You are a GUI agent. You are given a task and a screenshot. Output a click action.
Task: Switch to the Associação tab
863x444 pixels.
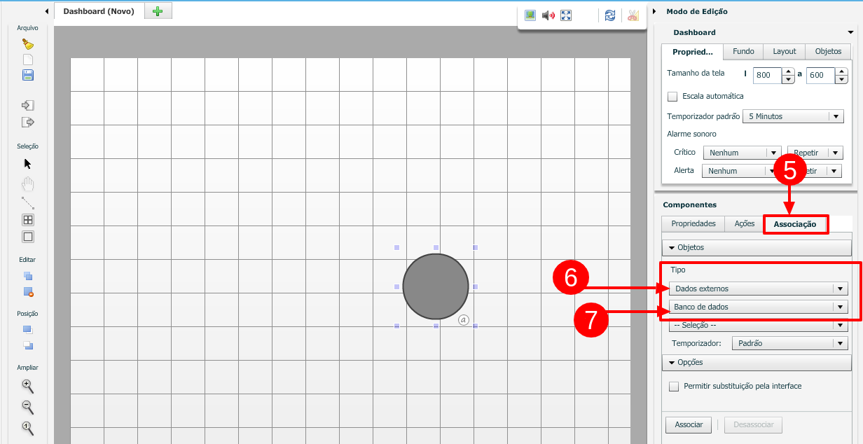point(795,224)
